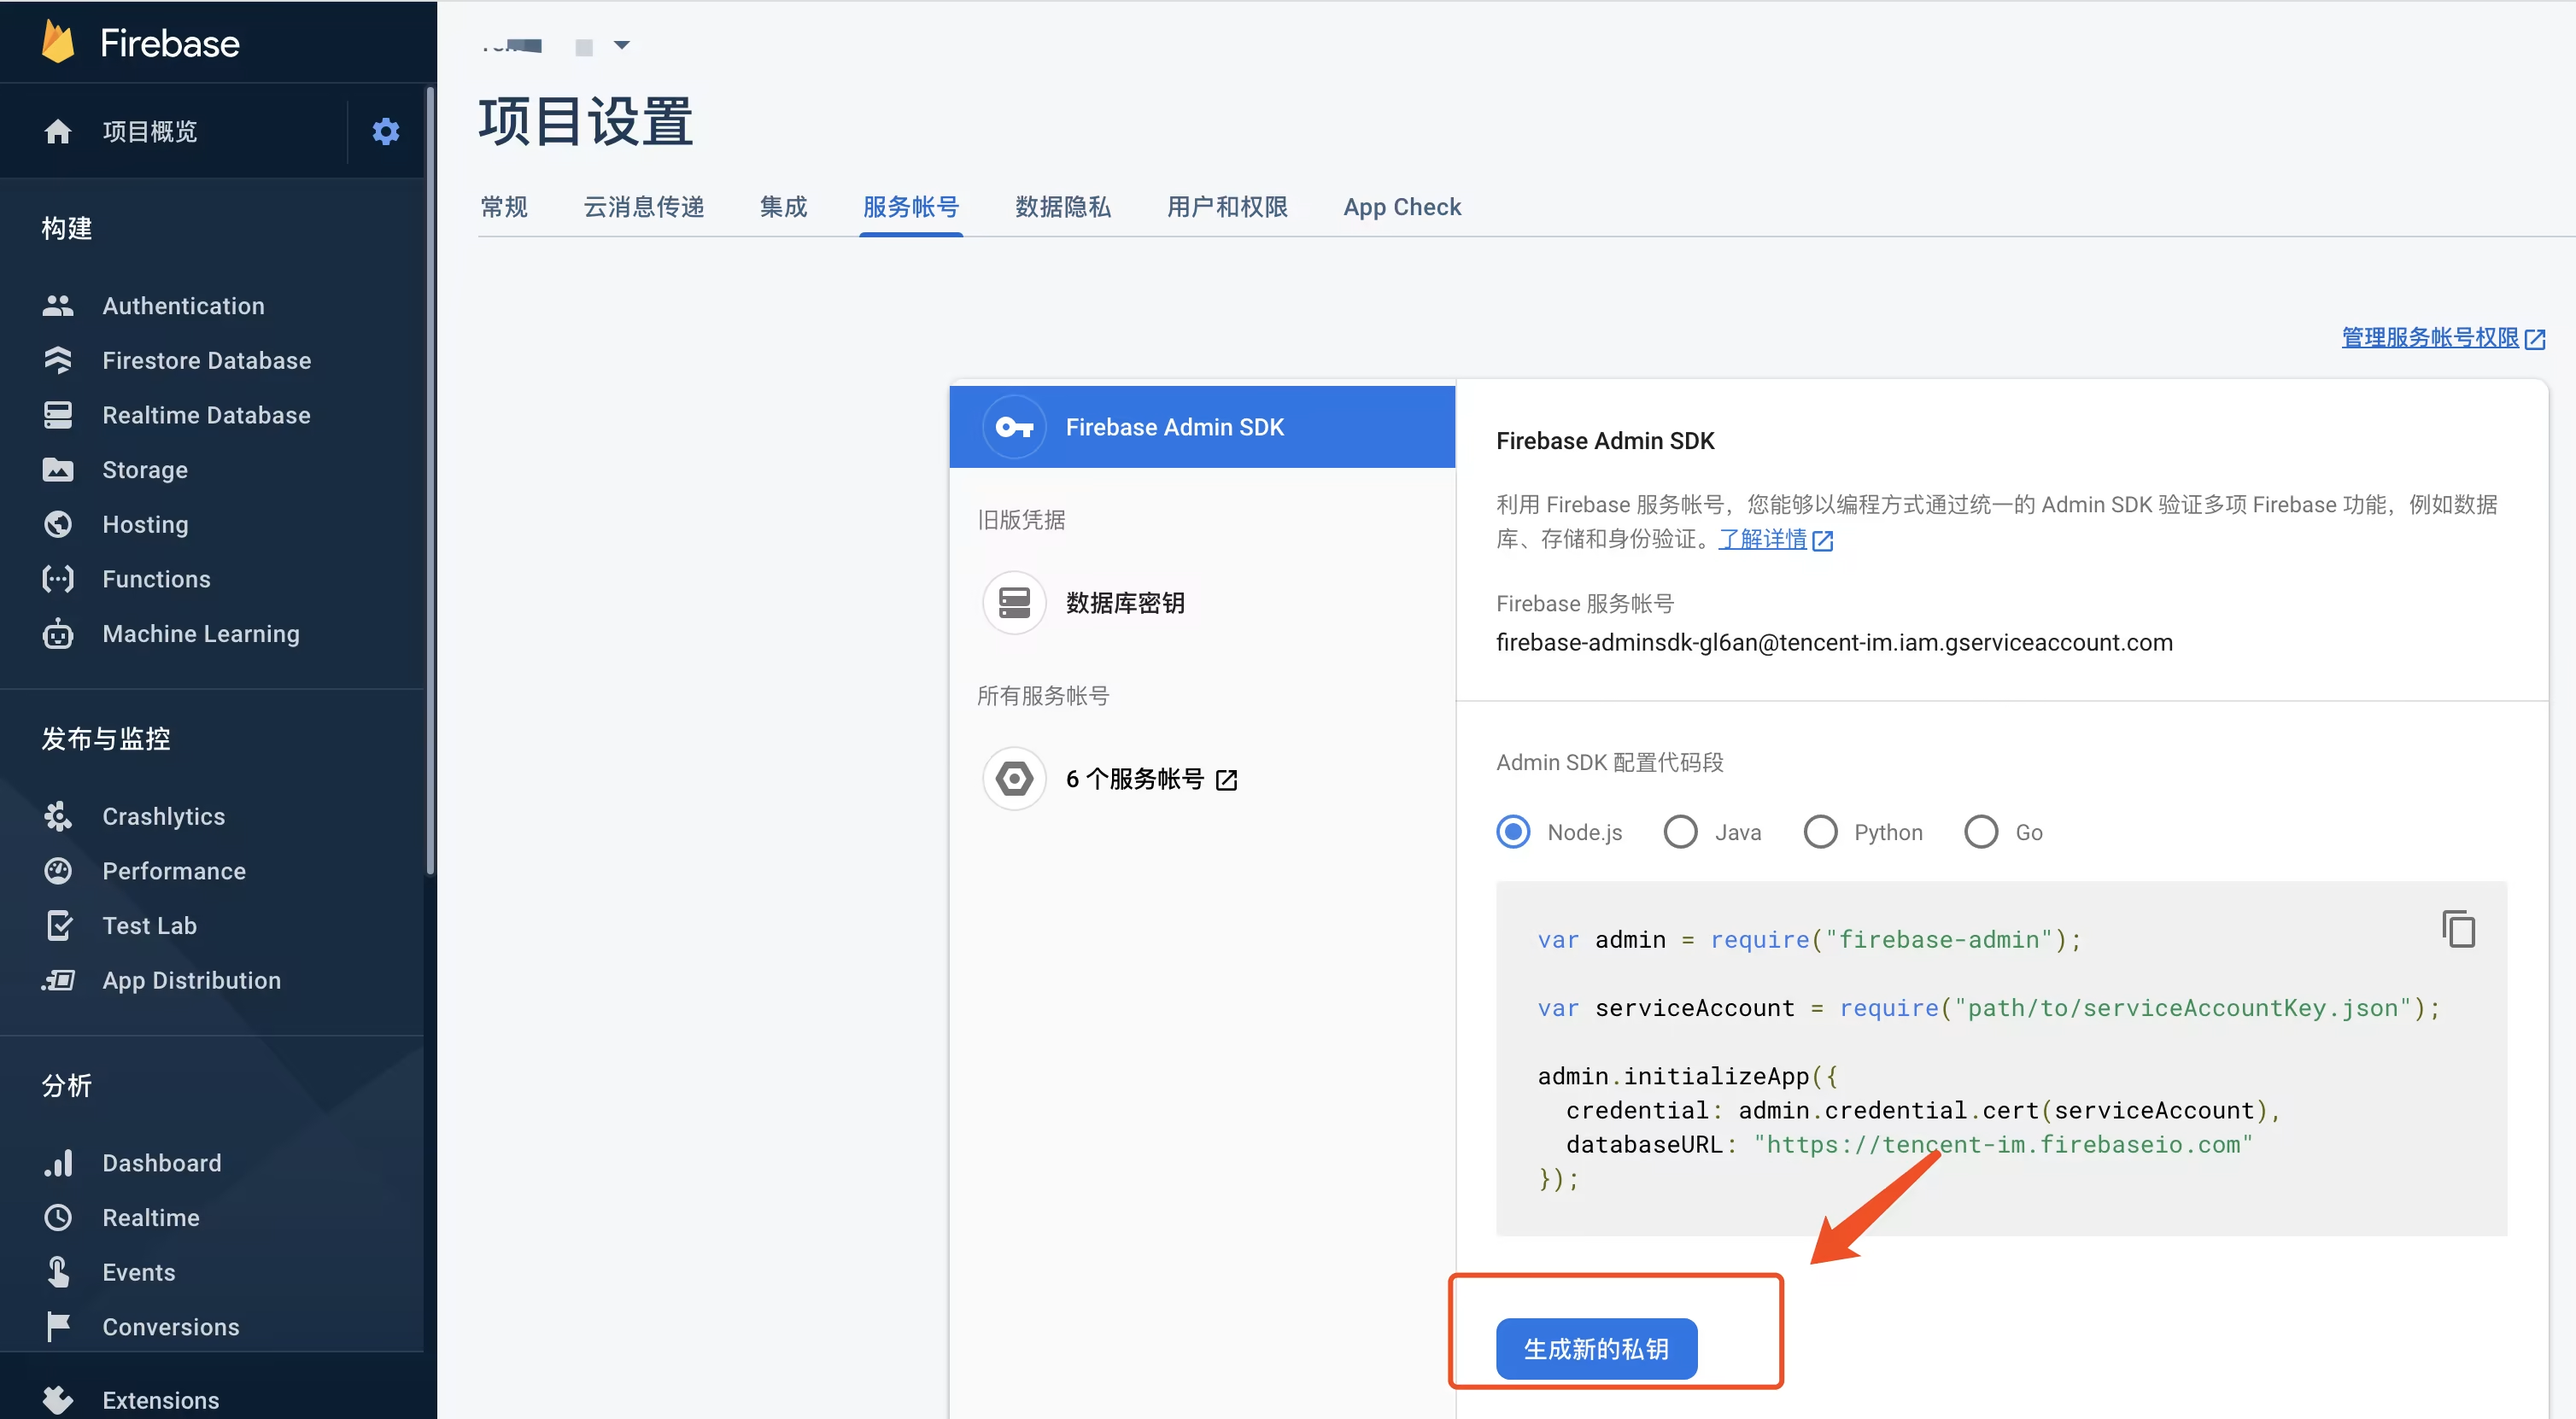Click the 生成新的私钥 button
The image size is (2576, 1419).
click(1595, 1348)
